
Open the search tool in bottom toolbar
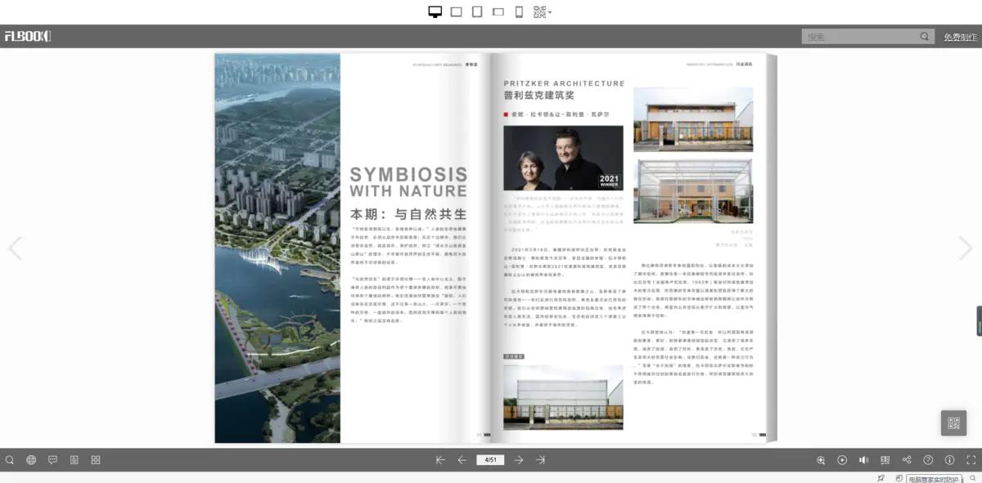pyautogui.click(x=10, y=460)
